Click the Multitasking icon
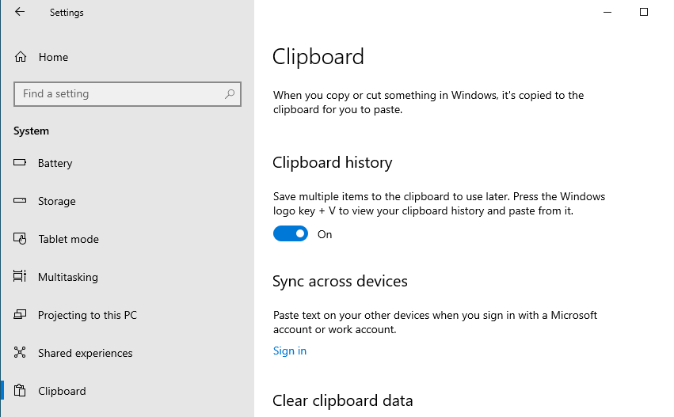Image resolution: width=674 pixels, height=417 pixels. tap(20, 276)
